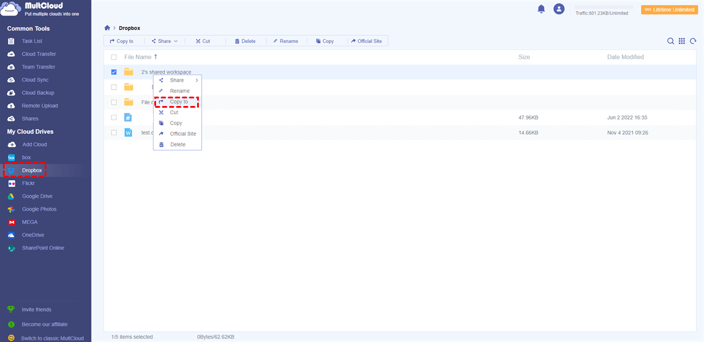Image resolution: width=704 pixels, height=342 pixels.
Task: Select SharePoint Online cloud drive
Action: (43, 248)
